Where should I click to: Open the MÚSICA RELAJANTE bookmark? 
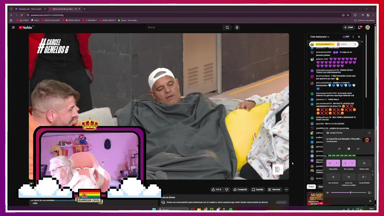click(51, 20)
